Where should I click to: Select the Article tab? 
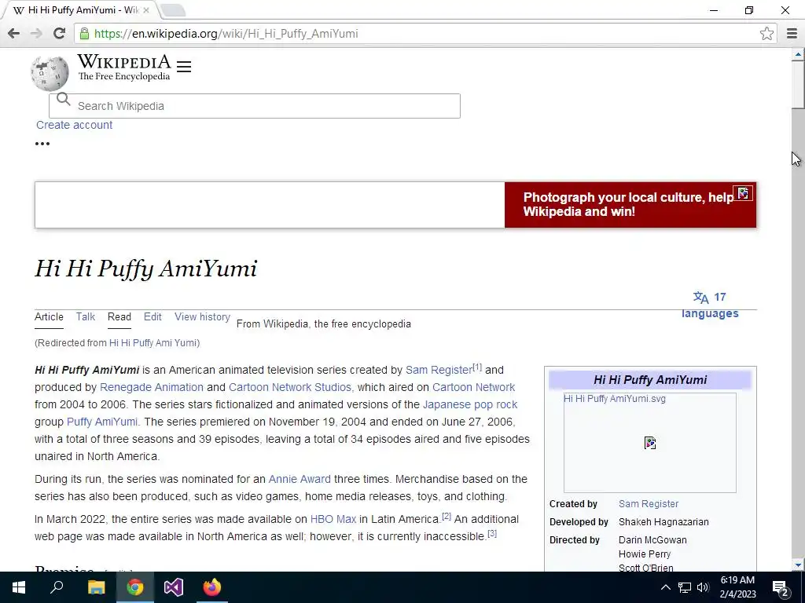pos(49,317)
